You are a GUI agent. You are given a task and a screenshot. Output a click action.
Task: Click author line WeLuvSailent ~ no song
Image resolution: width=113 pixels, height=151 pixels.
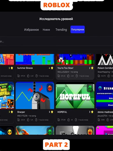pos(68,72)
